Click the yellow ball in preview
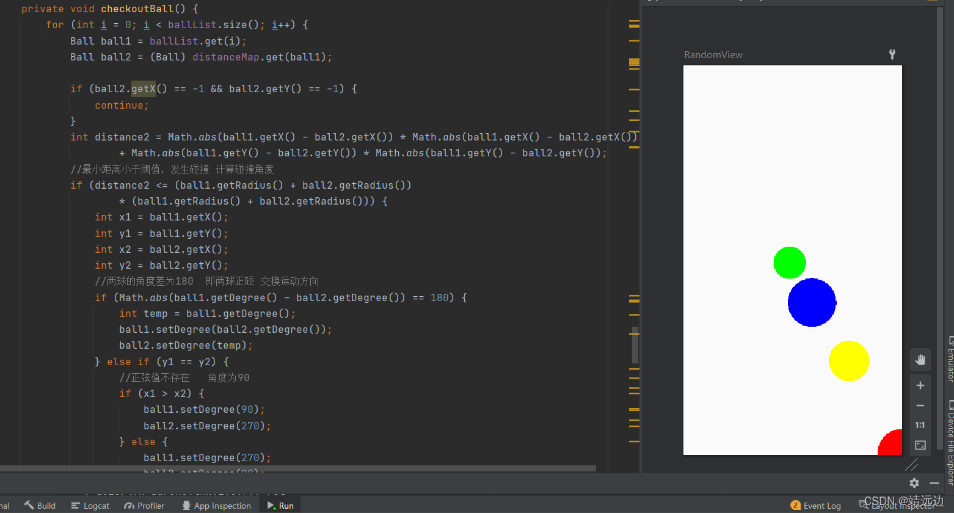This screenshot has height=513, width=954. tap(849, 361)
